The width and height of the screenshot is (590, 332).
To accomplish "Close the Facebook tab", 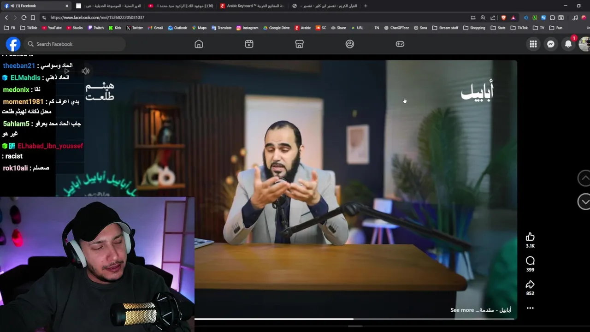I will pyautogui.click(x=67, y=6).
